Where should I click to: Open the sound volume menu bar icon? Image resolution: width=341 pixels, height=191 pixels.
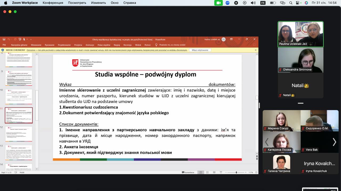coord(253,3)
